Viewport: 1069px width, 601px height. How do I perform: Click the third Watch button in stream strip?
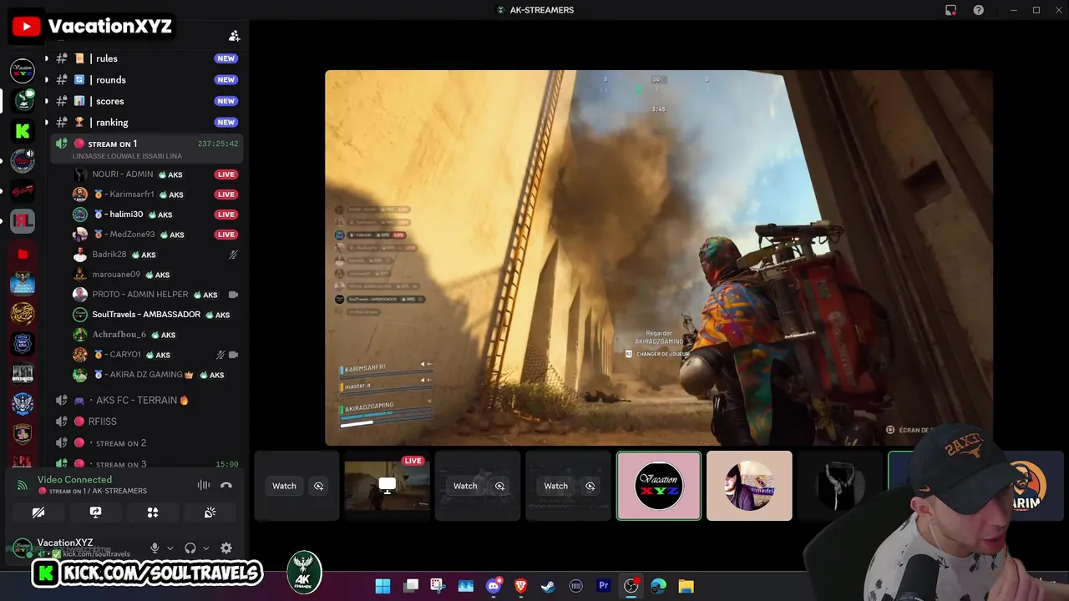(555, 486)
